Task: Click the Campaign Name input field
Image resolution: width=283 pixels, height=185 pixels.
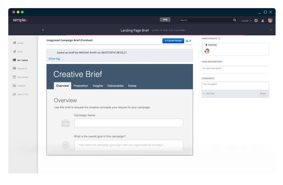Action: pyautogui.click(x=129, y=123)
